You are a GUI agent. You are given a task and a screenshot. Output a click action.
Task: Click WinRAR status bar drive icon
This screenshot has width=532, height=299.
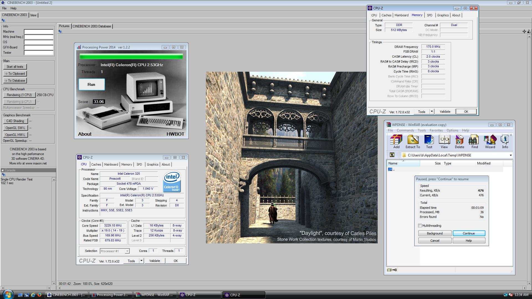tap(389, 270)
